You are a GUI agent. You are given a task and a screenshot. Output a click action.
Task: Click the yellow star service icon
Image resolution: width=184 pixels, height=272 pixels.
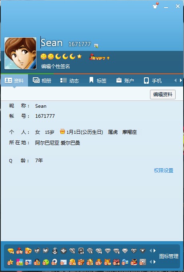(10, 262)
